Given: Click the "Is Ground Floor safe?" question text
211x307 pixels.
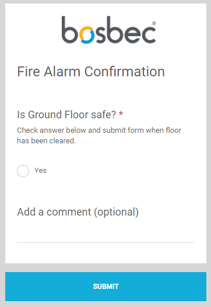Looking at the screenshot, I should [66, 115].
